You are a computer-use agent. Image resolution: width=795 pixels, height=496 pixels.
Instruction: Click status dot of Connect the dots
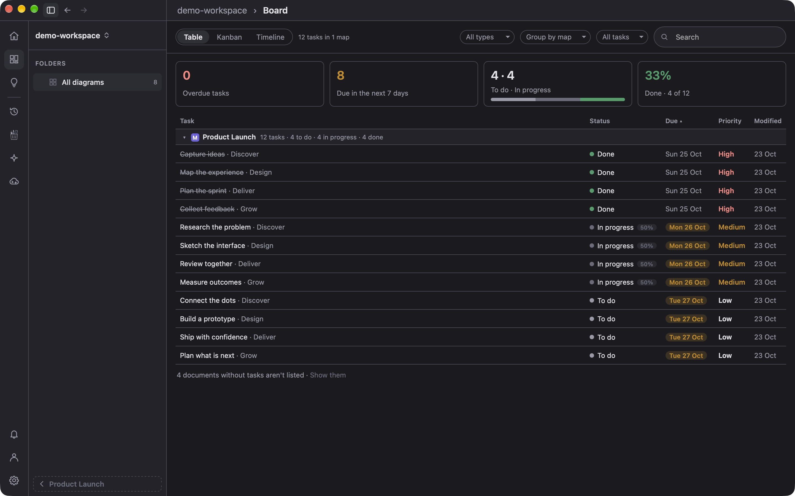pyautogui.click(x=592, y=300)
